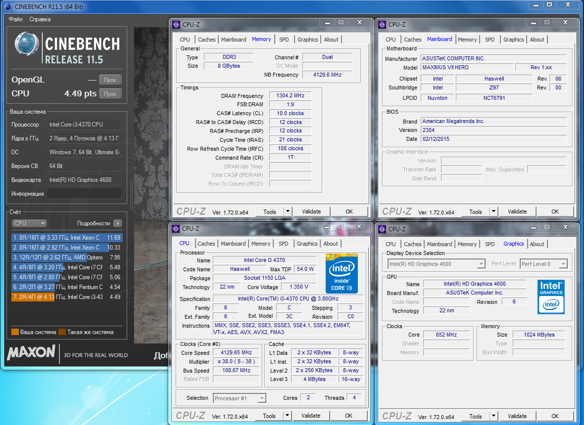Open the Perf Level dropdown

543,264
